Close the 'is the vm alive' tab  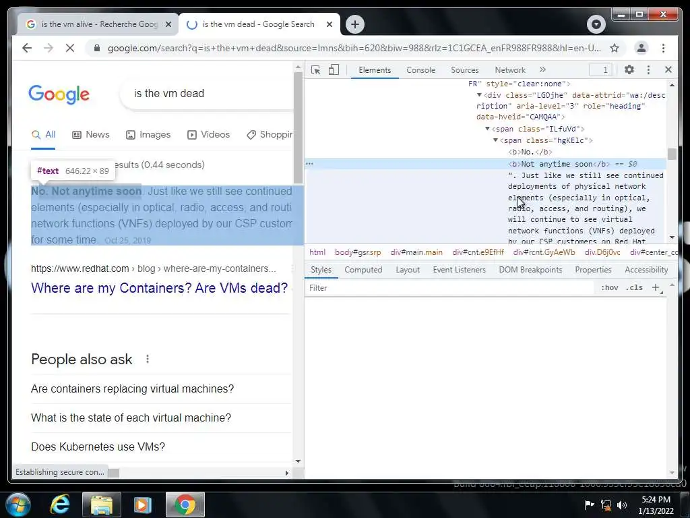tap(168, 24)
